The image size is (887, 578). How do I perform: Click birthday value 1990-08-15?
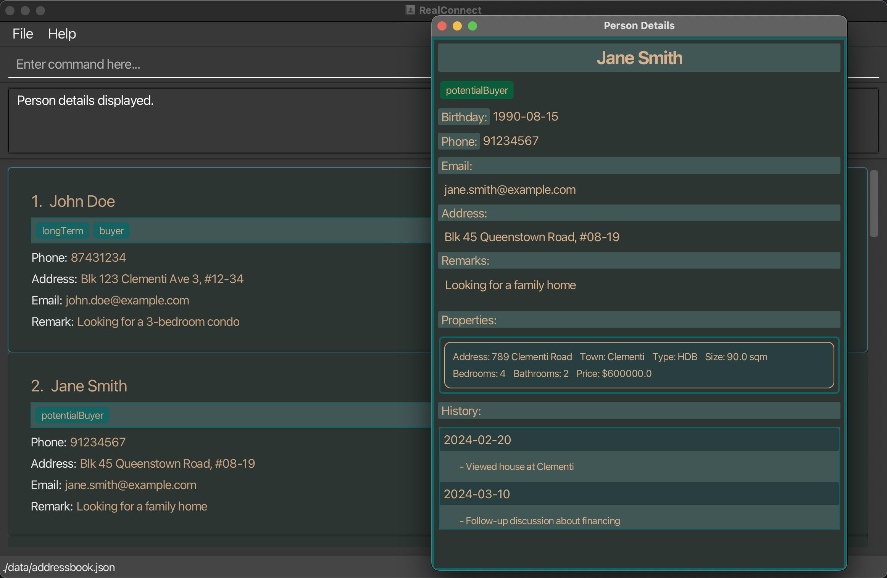(x=526, y=116)
